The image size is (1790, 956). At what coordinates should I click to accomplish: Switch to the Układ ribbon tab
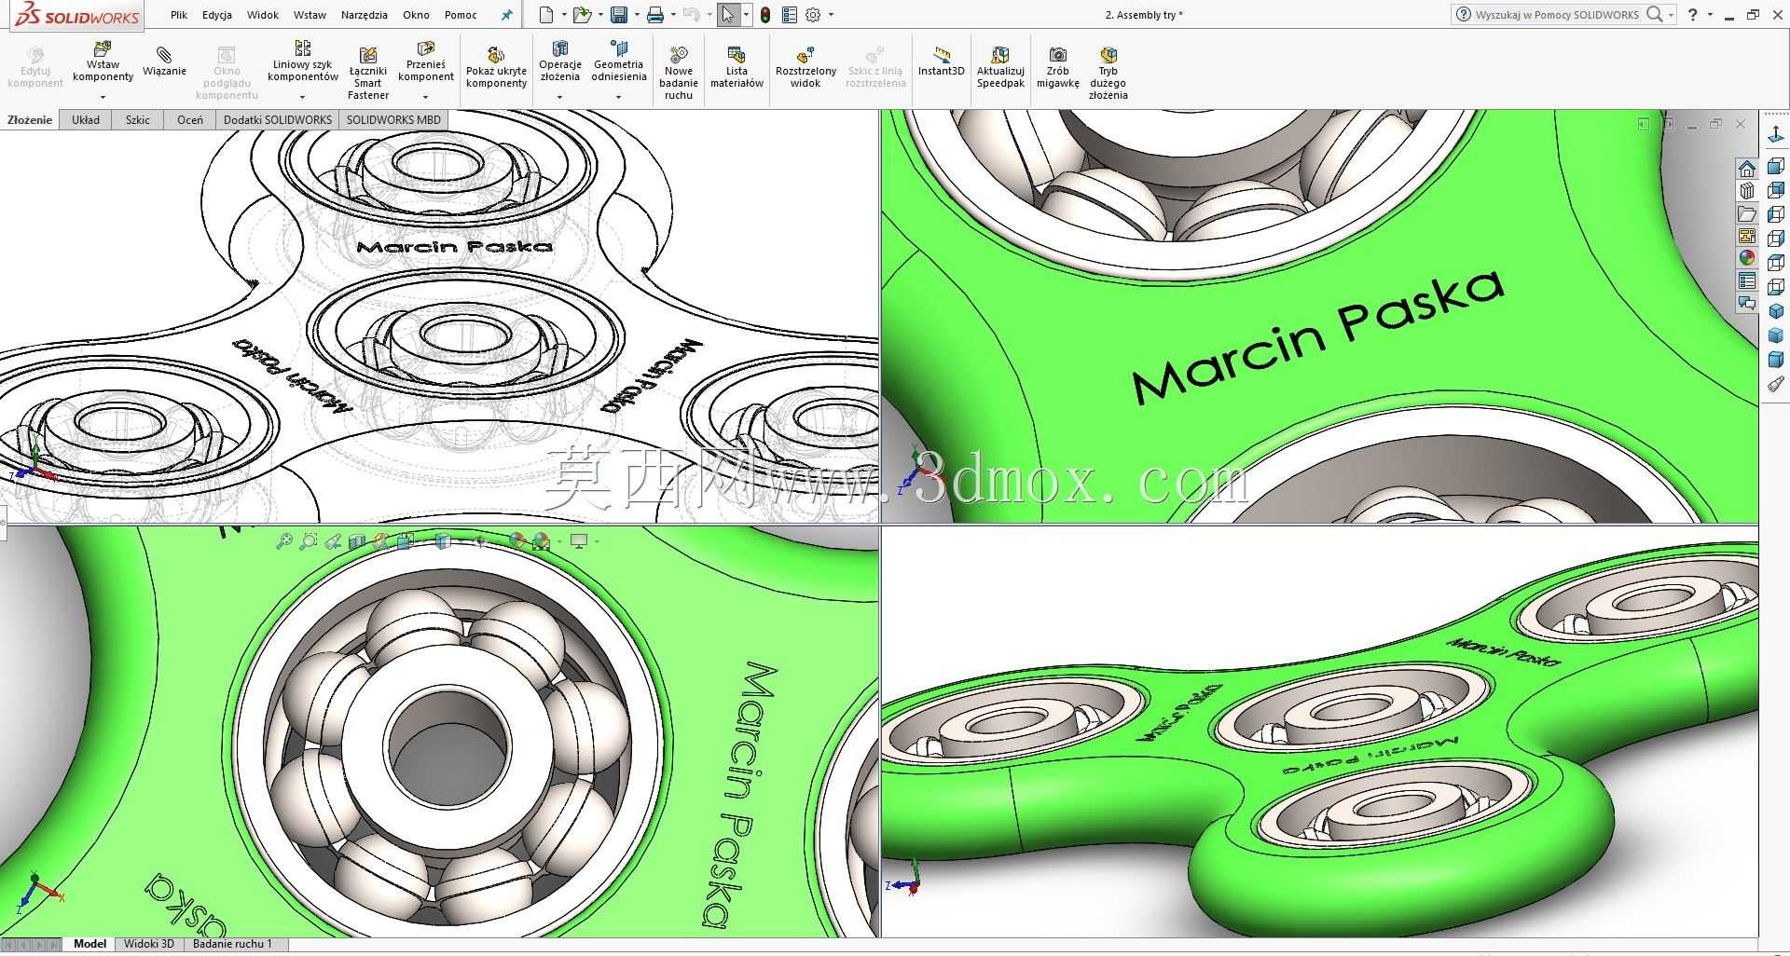(86, 119)
